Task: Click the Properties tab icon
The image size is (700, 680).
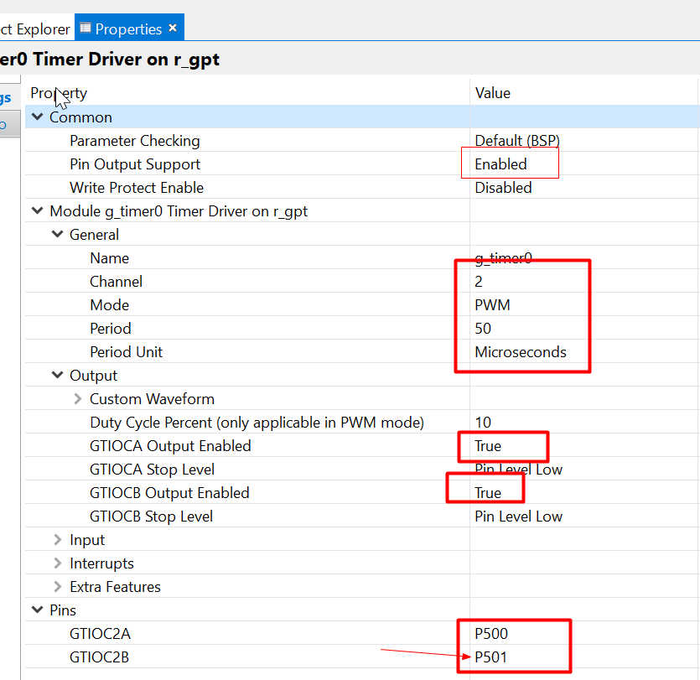Action: tap(86, 29)
